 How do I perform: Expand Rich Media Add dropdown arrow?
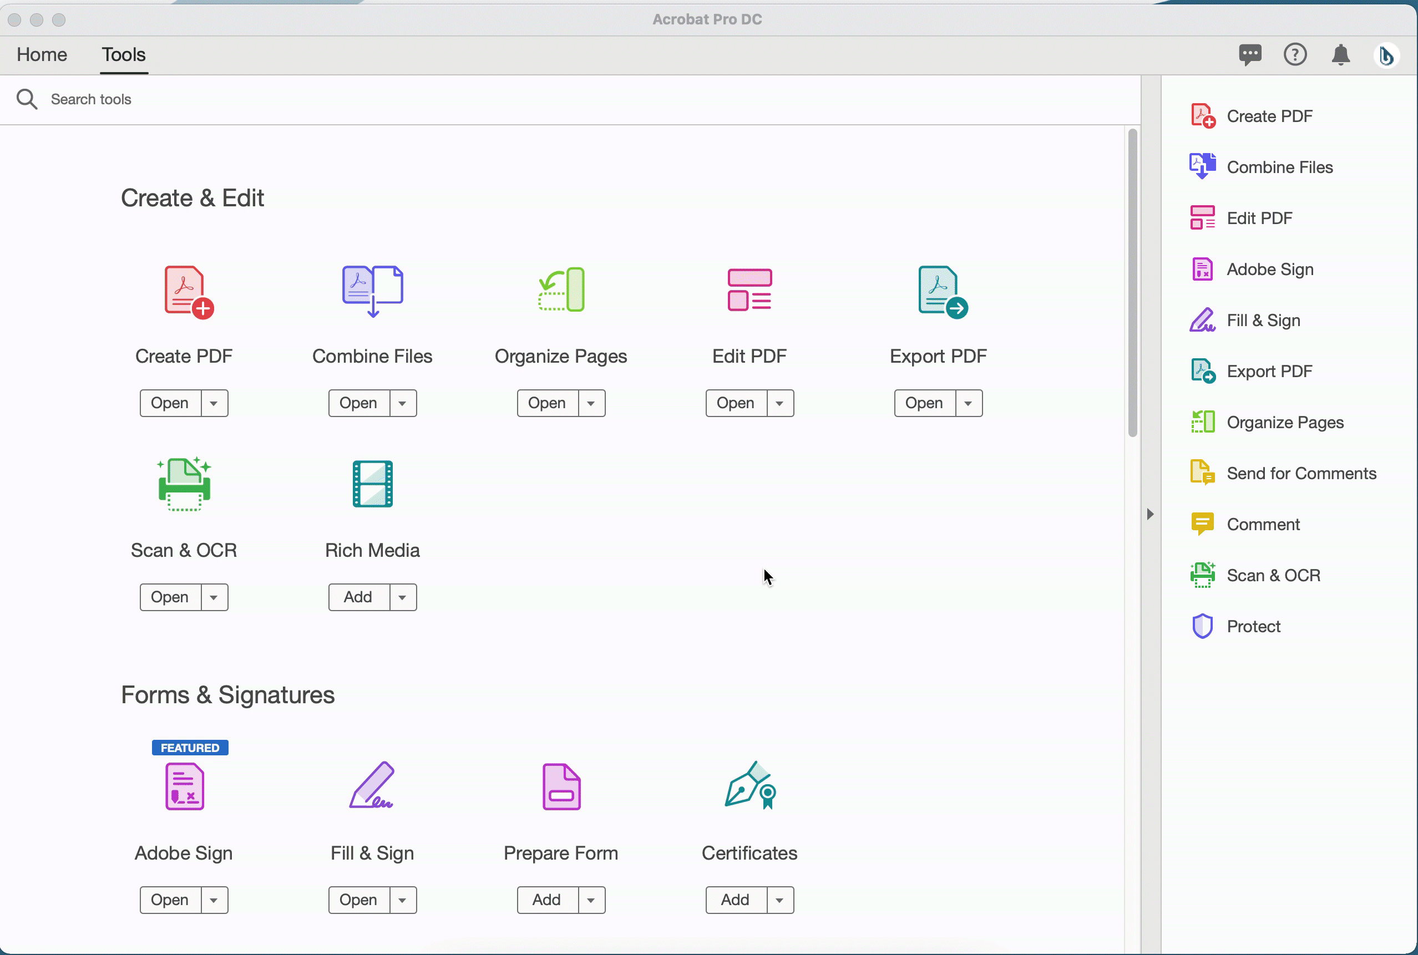(x=403, y=597)
